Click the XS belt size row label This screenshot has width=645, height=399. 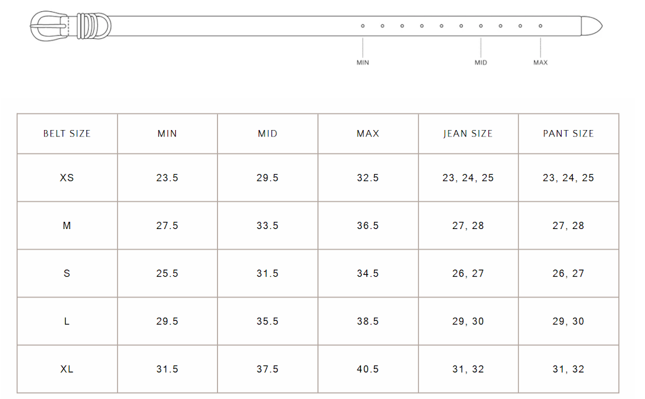click(x=67, y=178)
